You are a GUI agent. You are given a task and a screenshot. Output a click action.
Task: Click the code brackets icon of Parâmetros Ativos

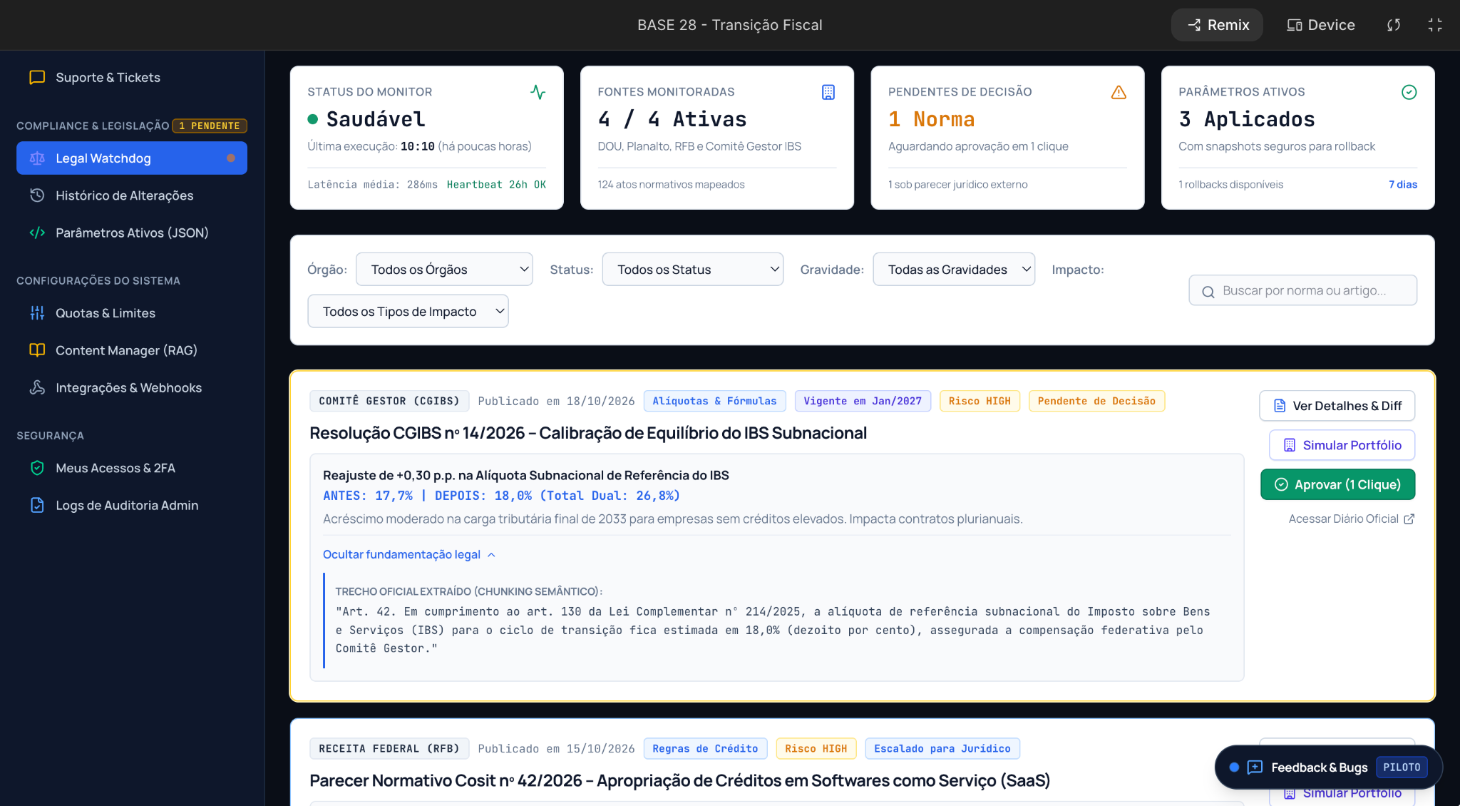(37, 233)
